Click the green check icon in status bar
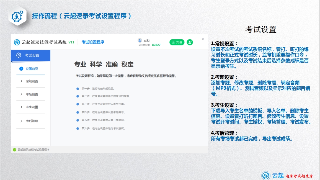The image size is (320, 180). pyautogui.click(x=14, y=150)
